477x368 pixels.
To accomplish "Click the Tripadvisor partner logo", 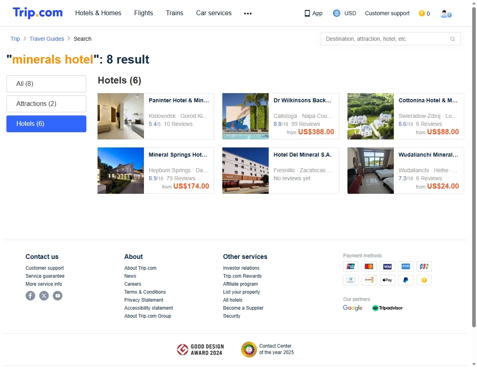I will [x=387, y=308].
